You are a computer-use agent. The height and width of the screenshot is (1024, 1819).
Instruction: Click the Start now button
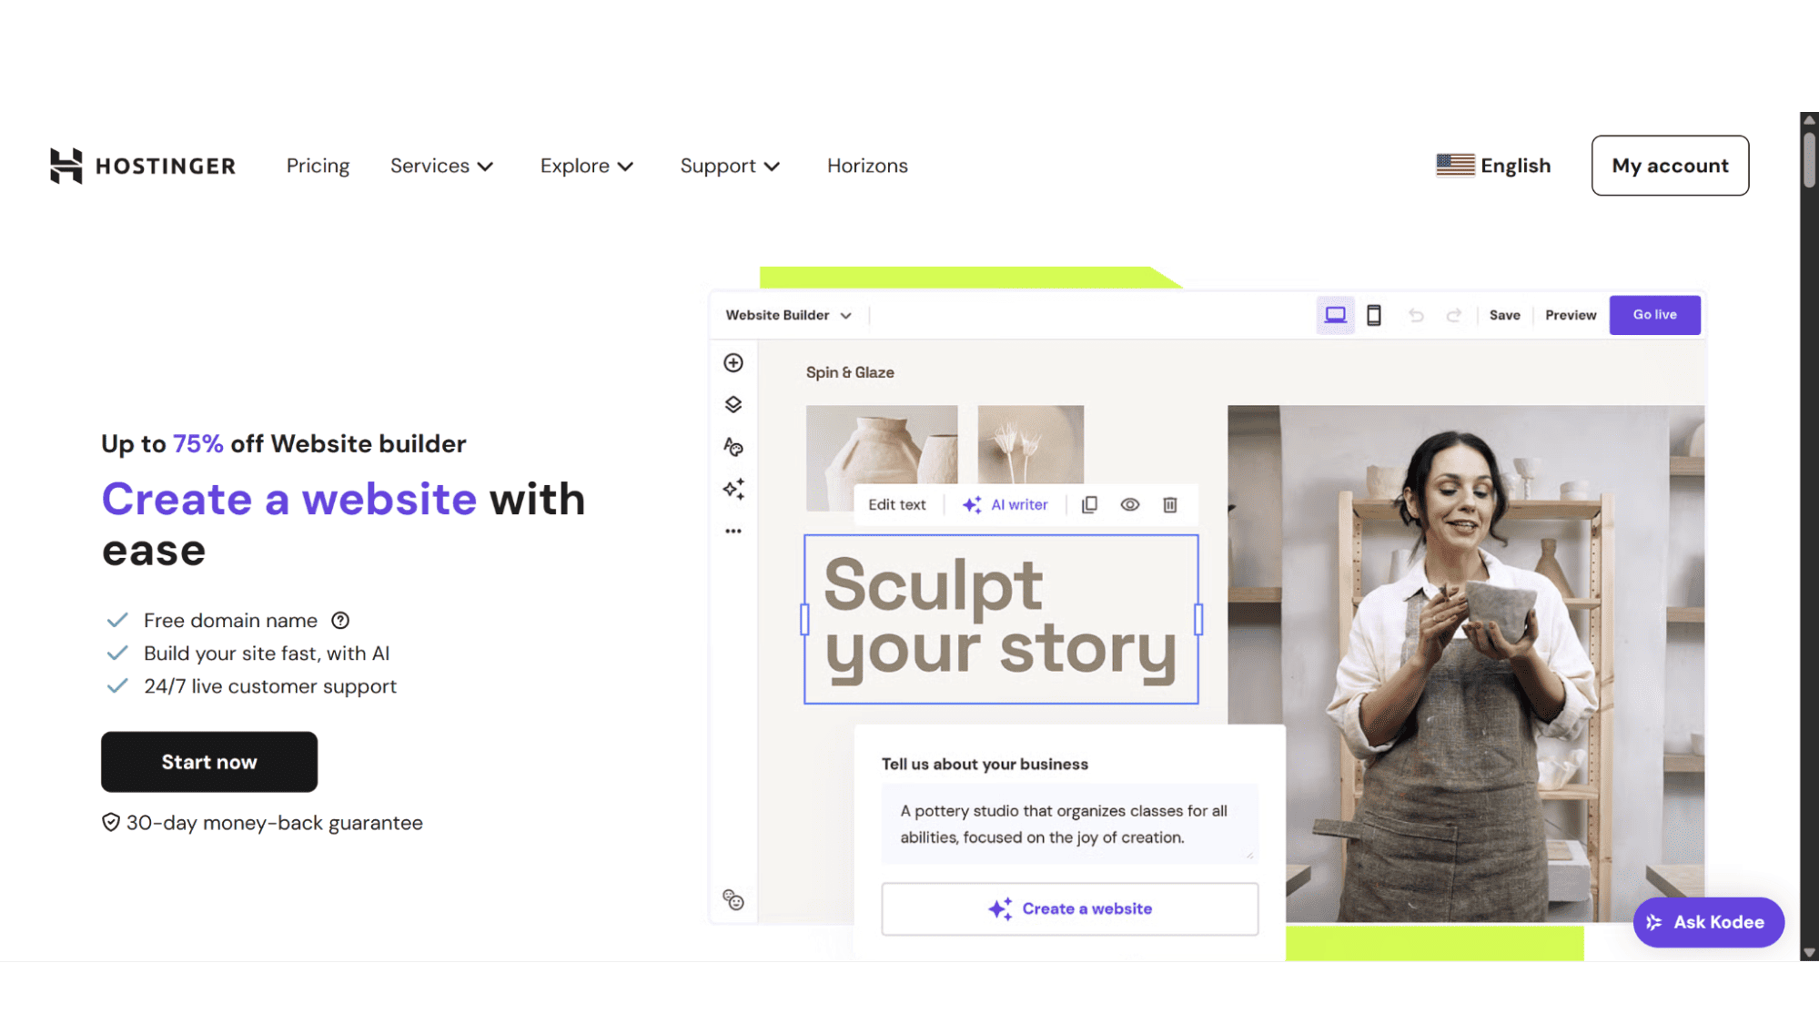(209, 762)
